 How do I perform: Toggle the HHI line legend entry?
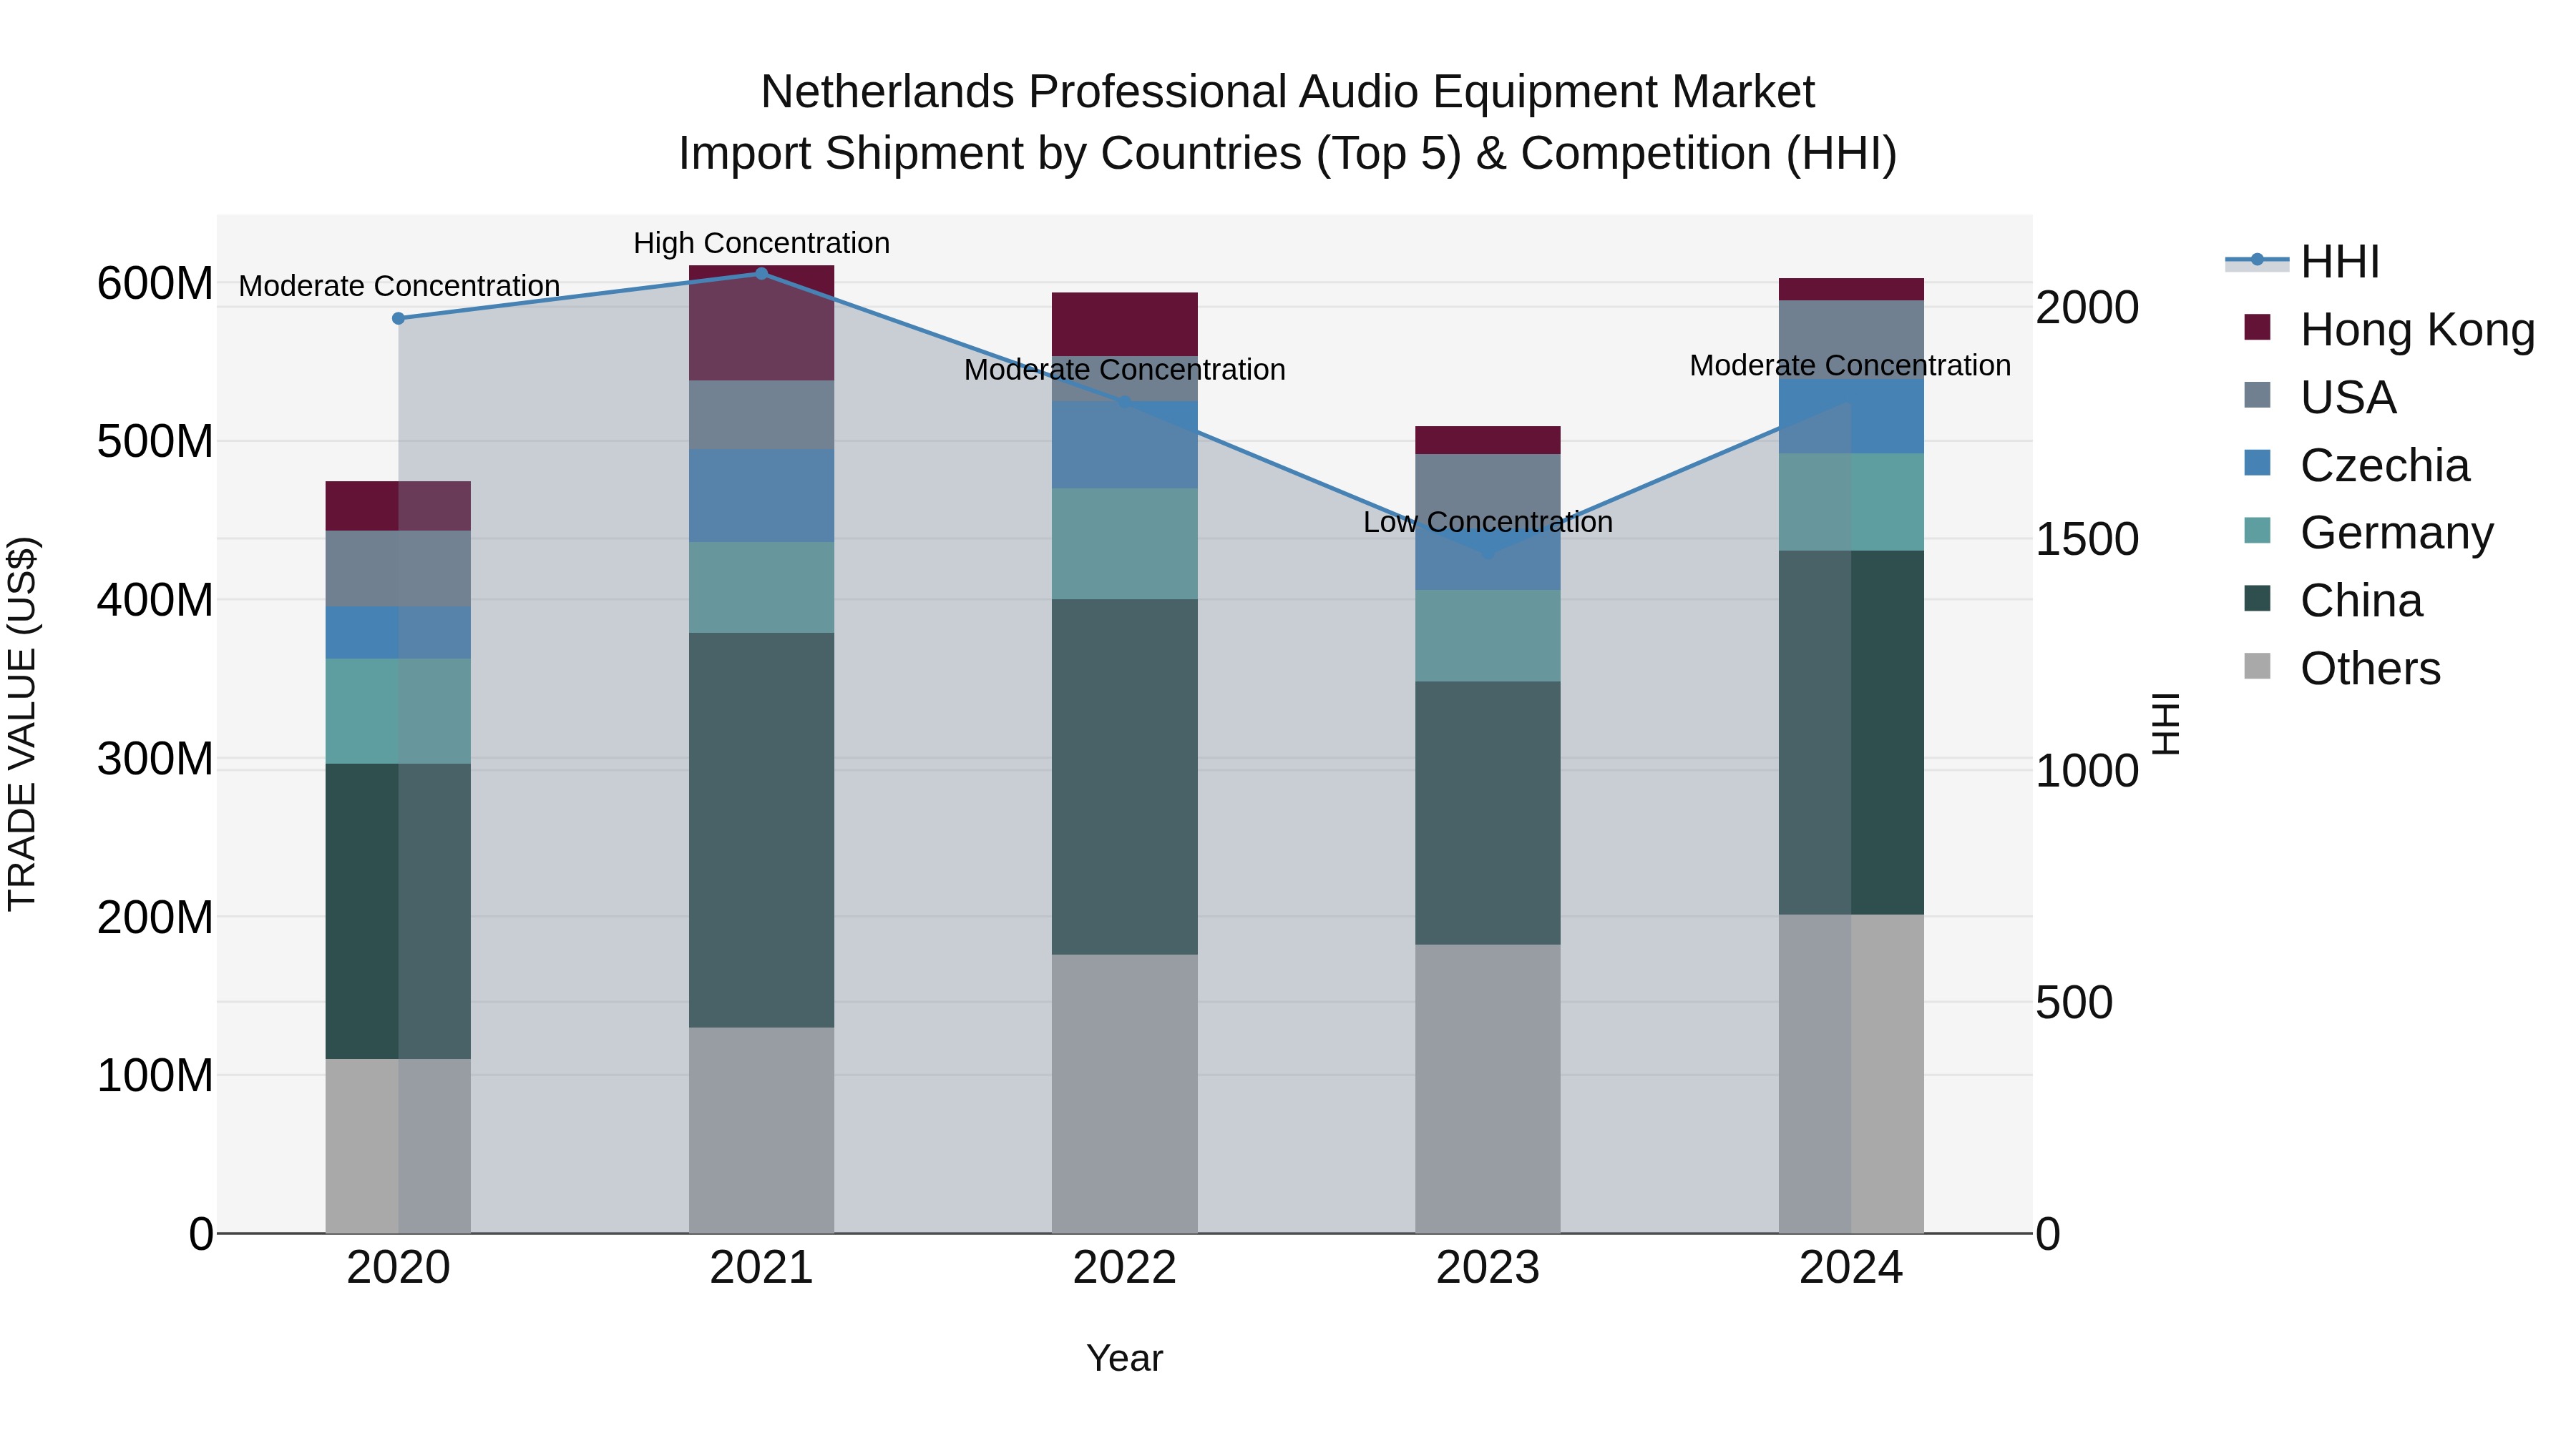[2303, 262]
